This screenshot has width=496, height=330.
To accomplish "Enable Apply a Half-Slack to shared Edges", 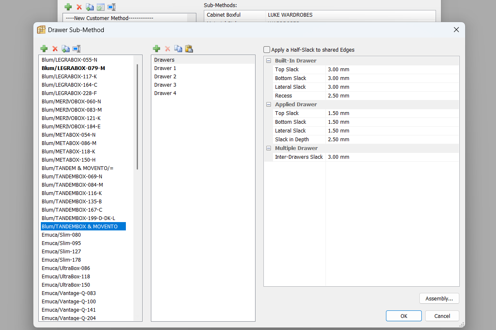I will click(x=267, y=50).
